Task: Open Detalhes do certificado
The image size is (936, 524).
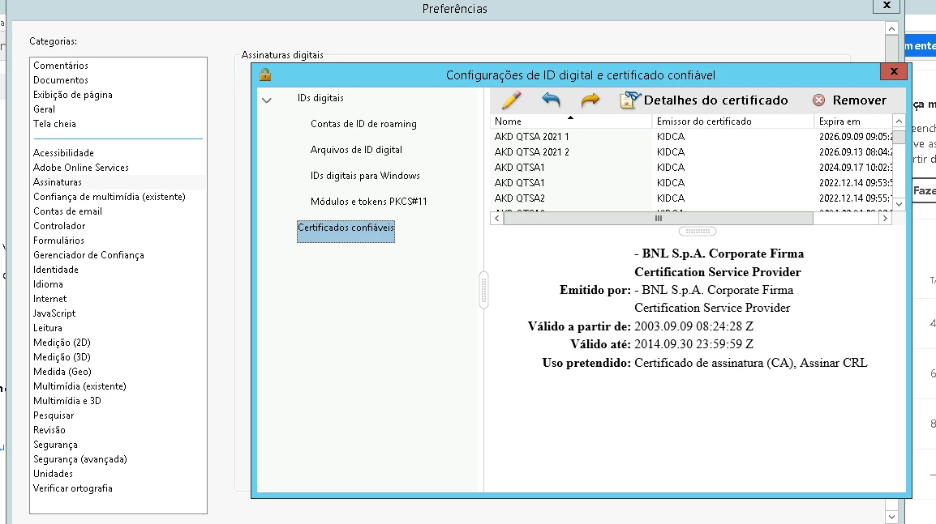Action: tap(704, 100)
